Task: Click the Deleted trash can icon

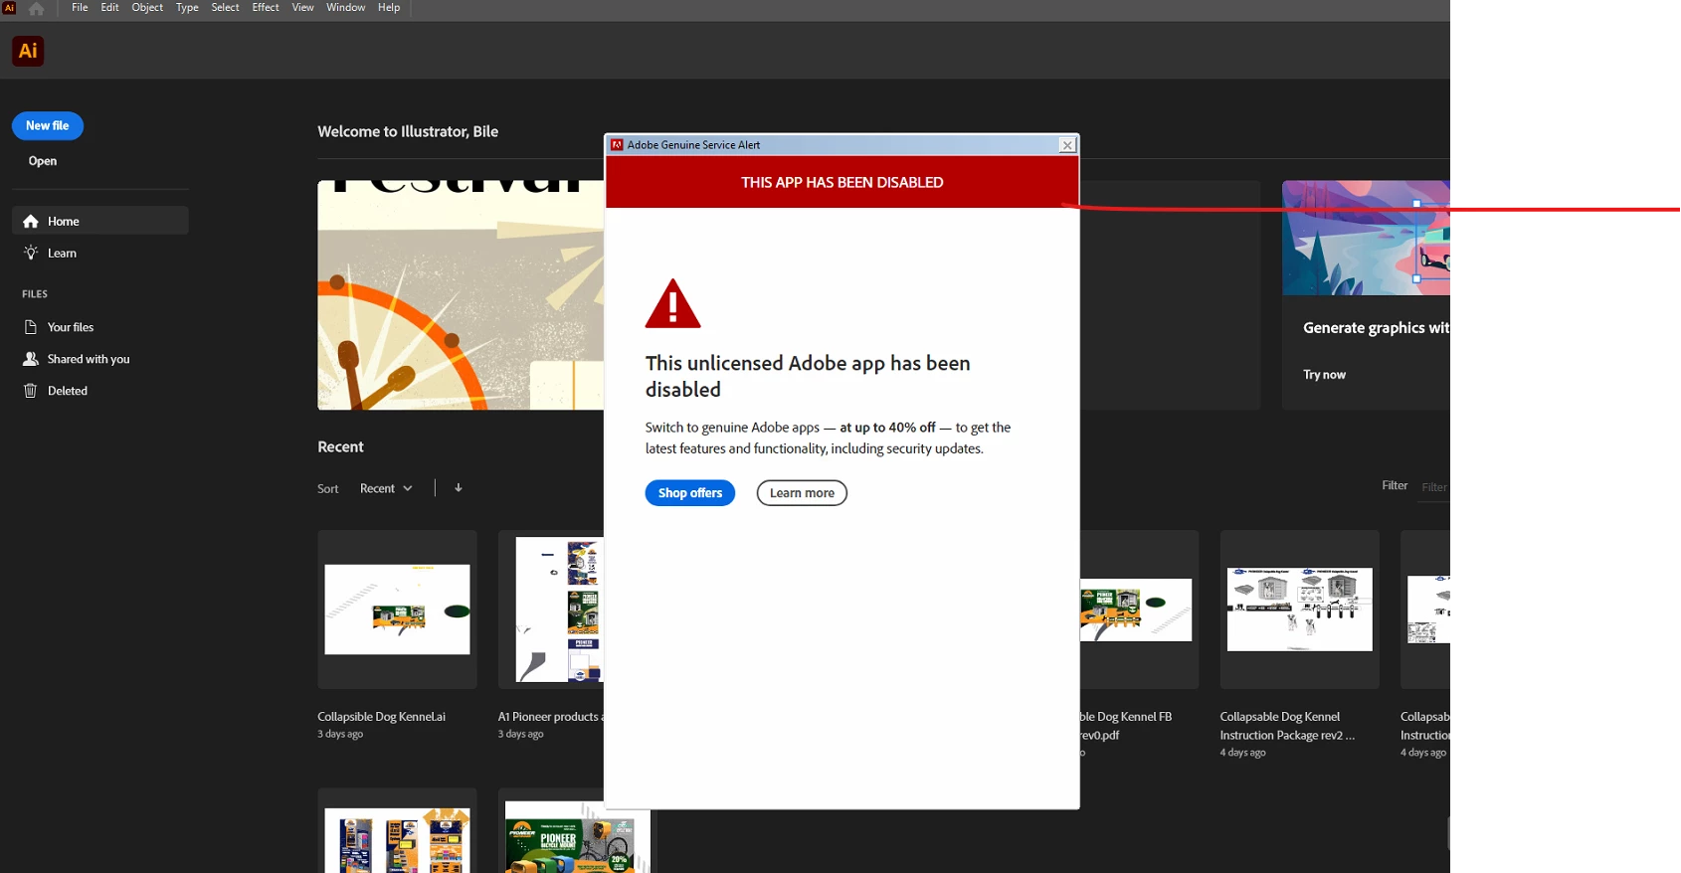Action: pyautogui.click(x=31, y=391)
